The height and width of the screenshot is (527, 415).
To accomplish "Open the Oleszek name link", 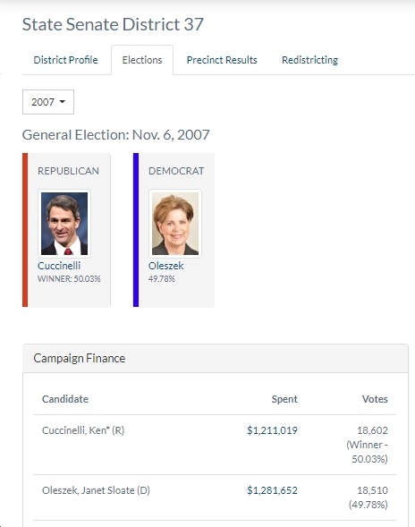I will (x=166, y=266).
